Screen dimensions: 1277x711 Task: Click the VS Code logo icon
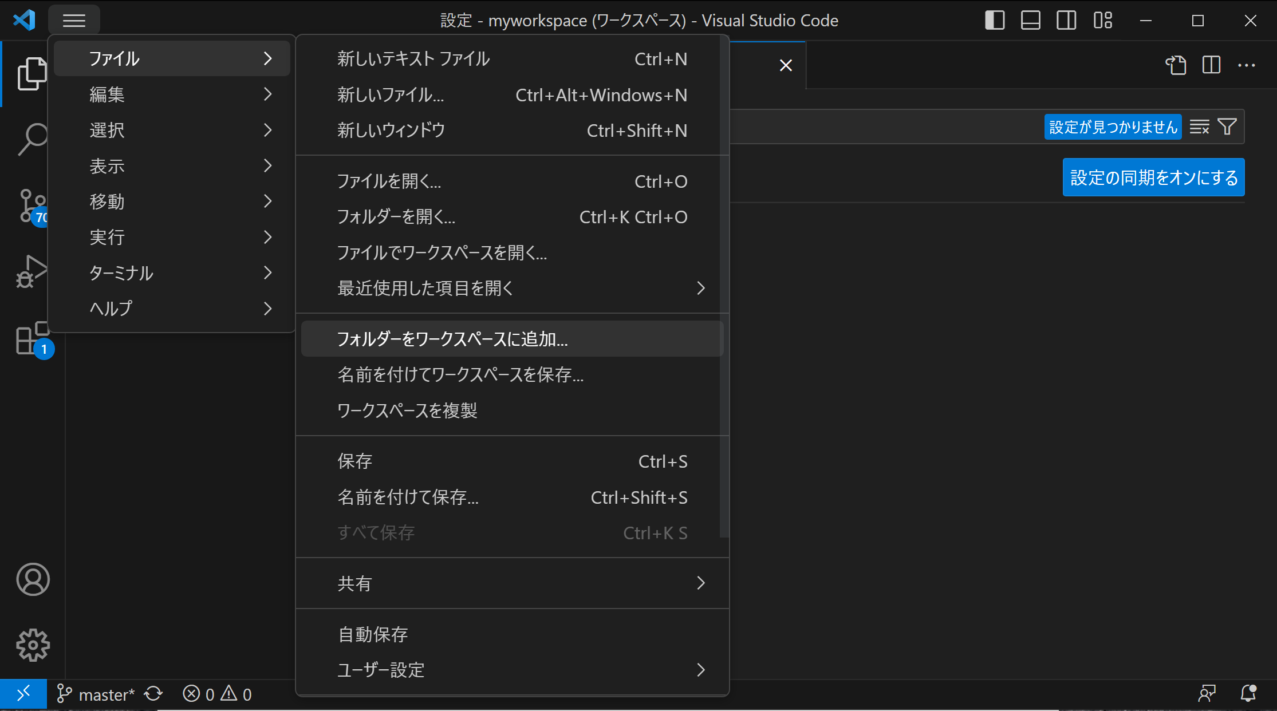pyautogui.click(x=24, y=21)
